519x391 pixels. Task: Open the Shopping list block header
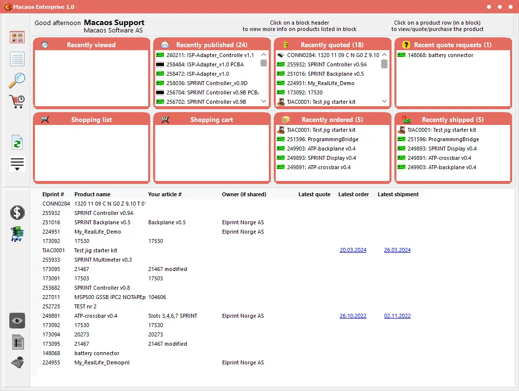pyautogui.click(x=92, y=120)
